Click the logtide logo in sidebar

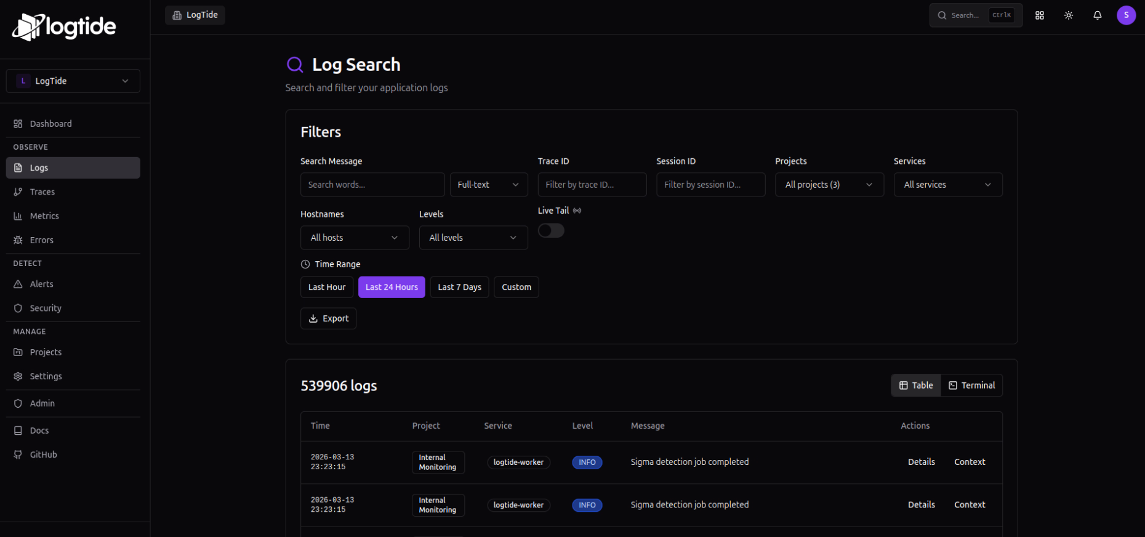coord(64,27)
